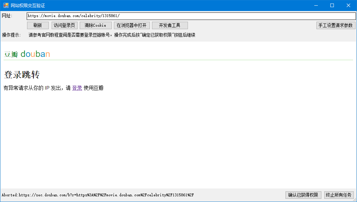The width and height of the screenshot is (357, 202).
Task: Select the 登录跳转 heading text
Action: pos(22,75)
